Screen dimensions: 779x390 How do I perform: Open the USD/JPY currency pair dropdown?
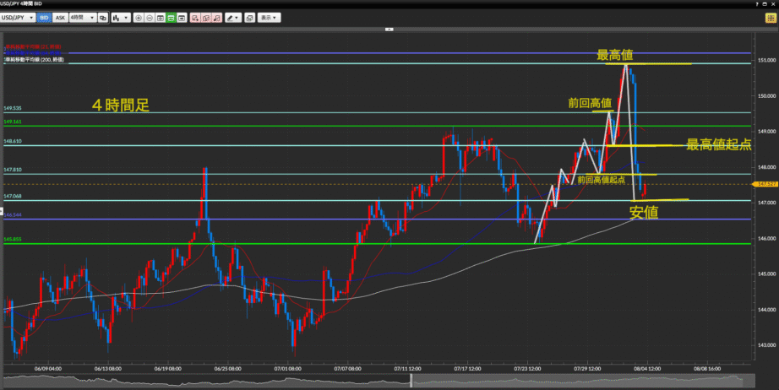[18, 18]
